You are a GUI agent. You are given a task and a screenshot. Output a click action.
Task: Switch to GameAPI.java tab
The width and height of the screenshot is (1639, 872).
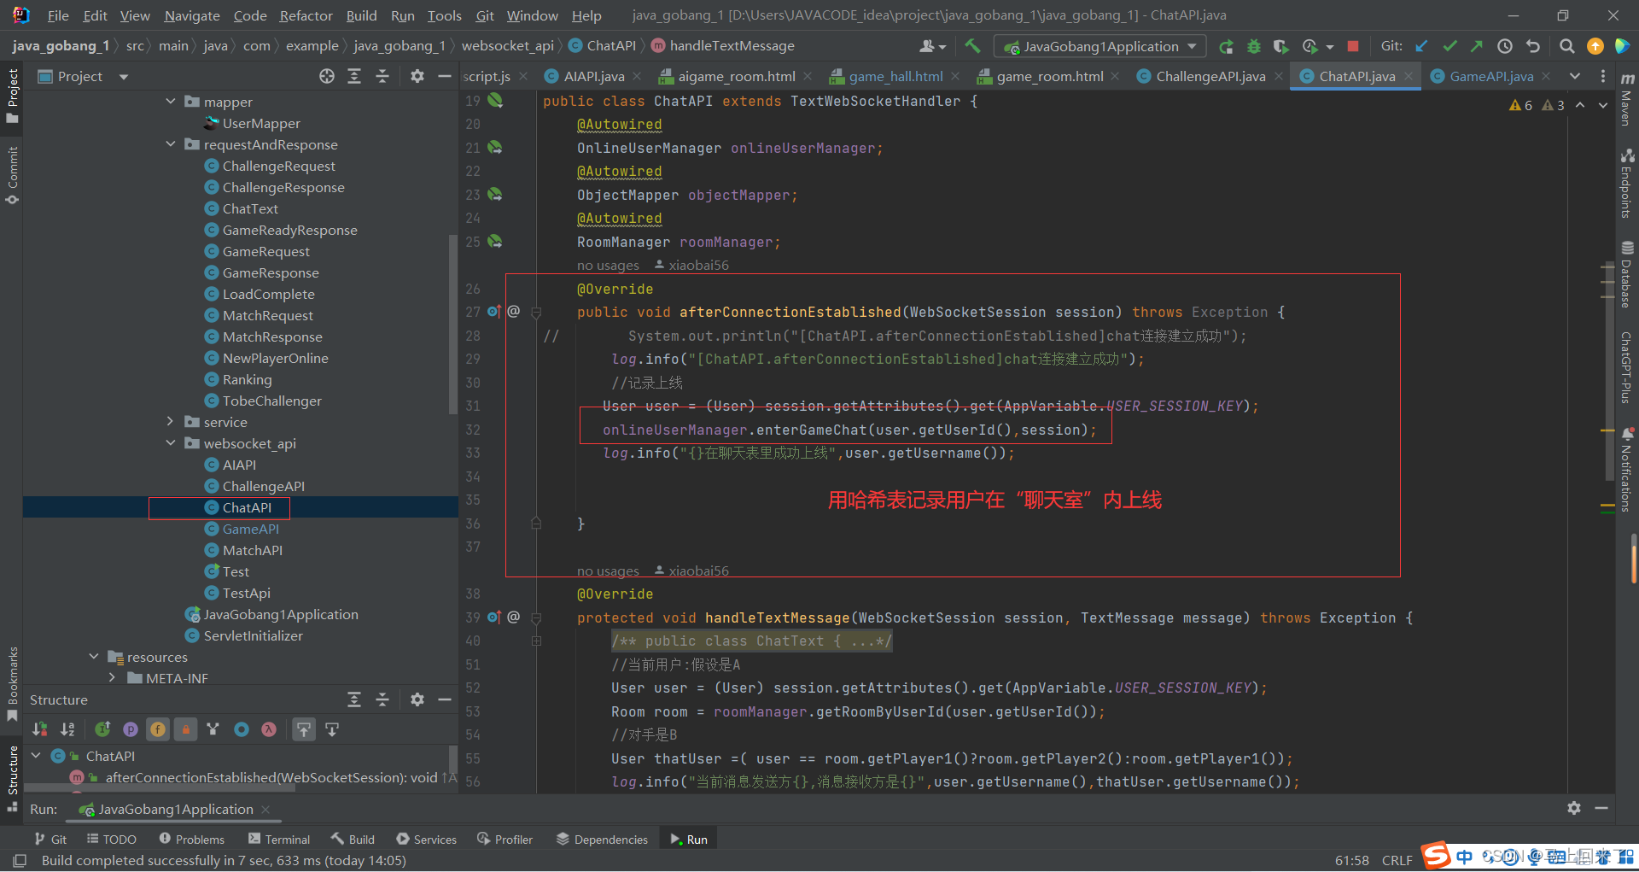1490,77
